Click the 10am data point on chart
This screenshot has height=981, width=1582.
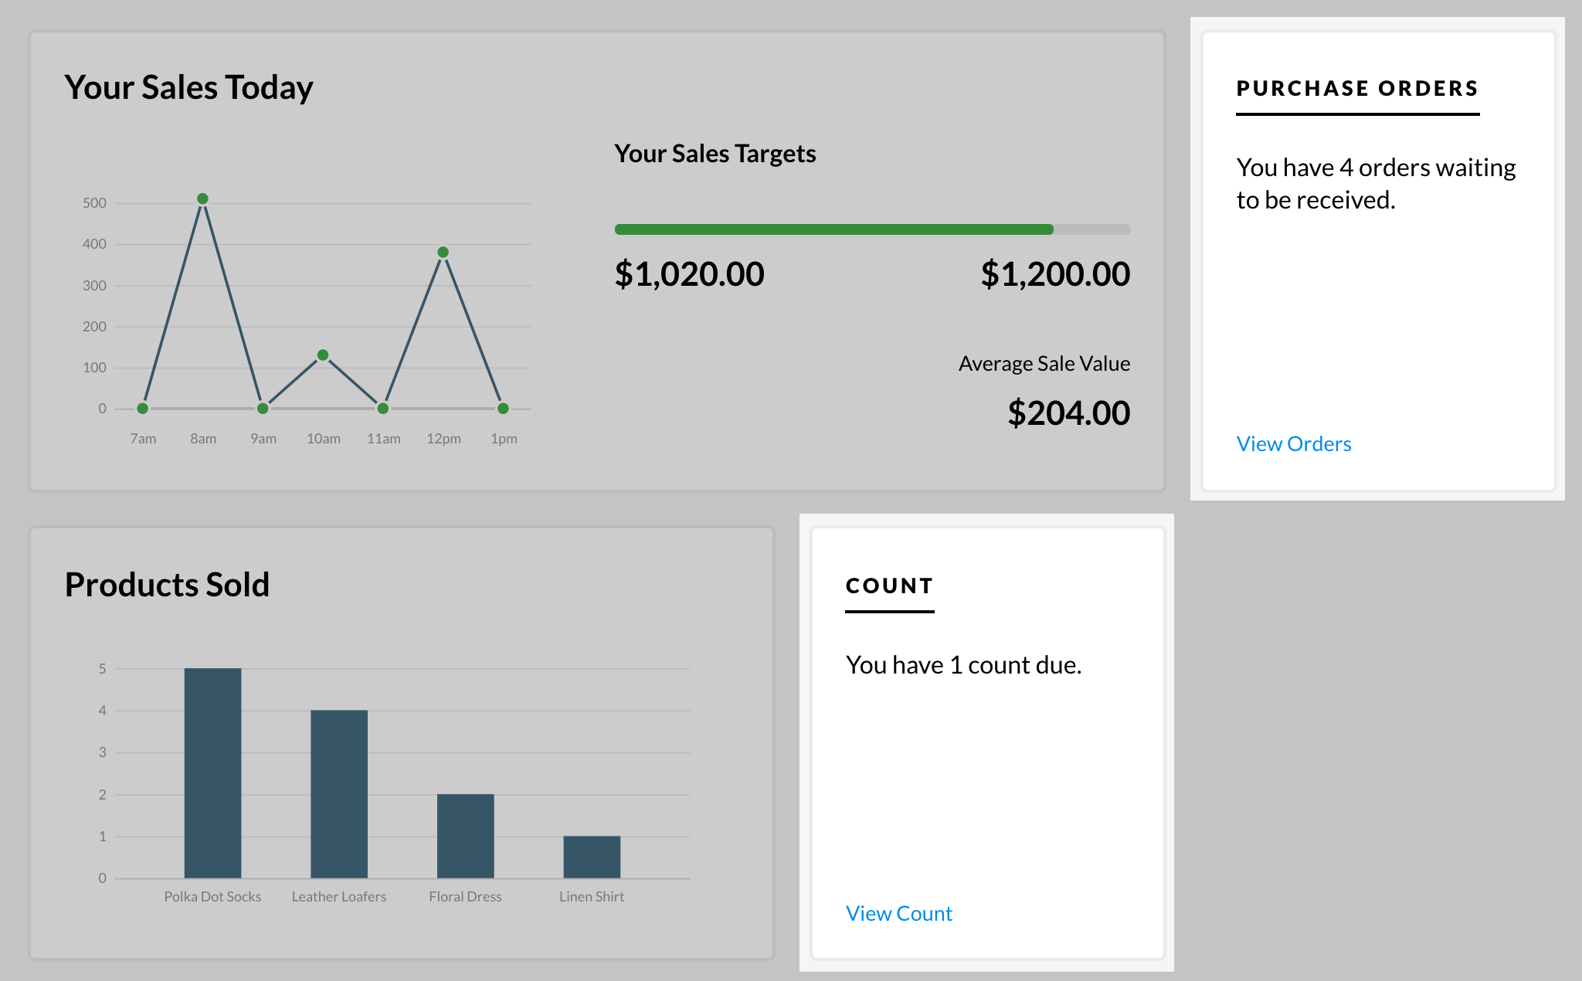[x=323, y=355]
